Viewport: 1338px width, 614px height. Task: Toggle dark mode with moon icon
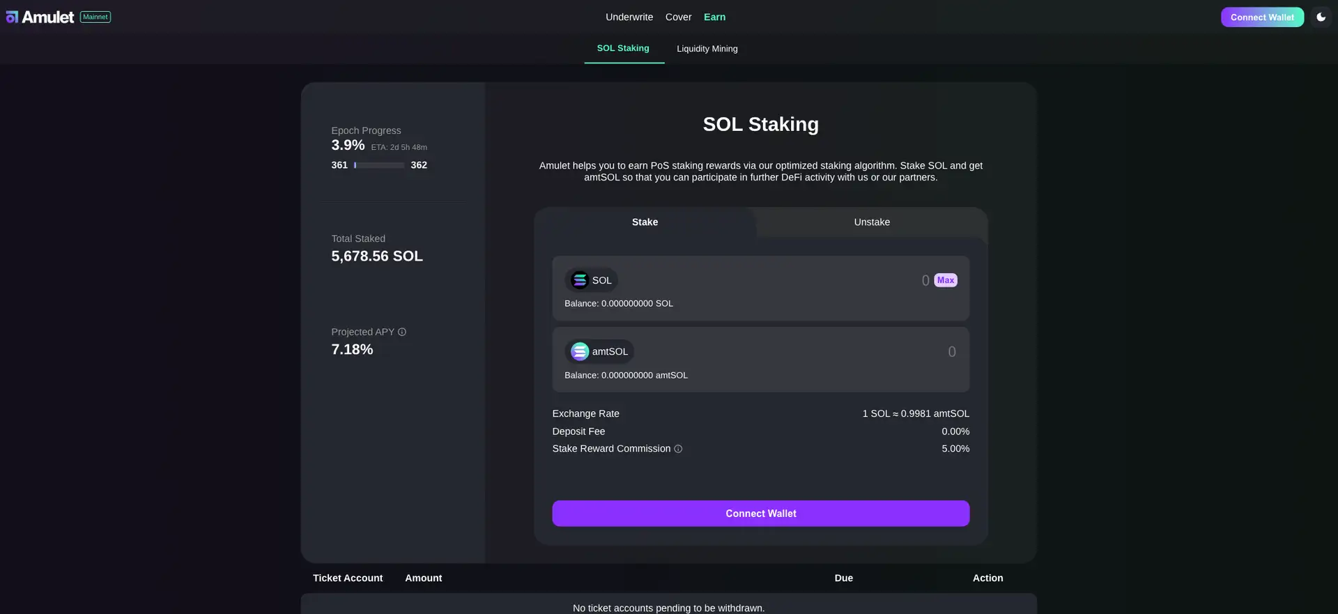[x=1321, y=17]
